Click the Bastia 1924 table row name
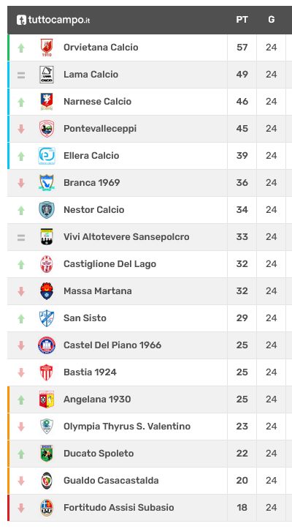 [x=90, y=372]
